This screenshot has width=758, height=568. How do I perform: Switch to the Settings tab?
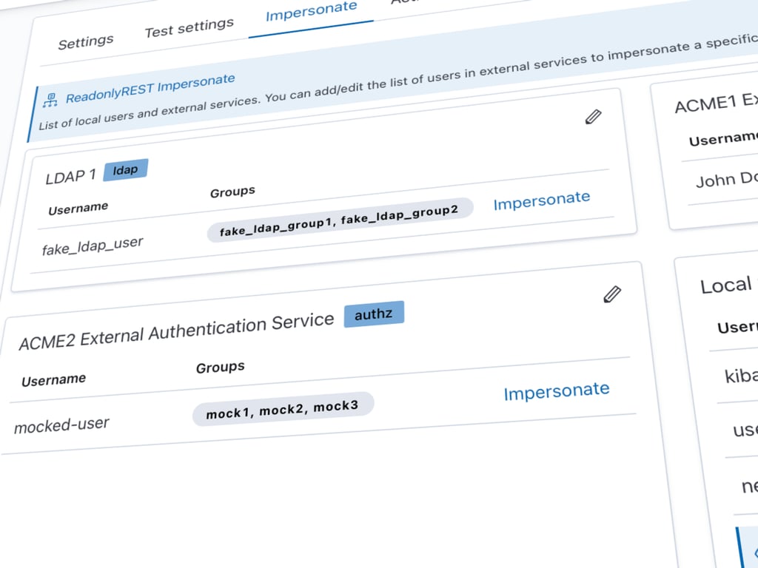click(x=86, y=42)
